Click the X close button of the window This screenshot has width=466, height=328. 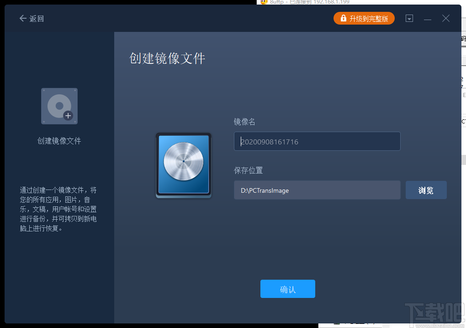pos(445,18)
